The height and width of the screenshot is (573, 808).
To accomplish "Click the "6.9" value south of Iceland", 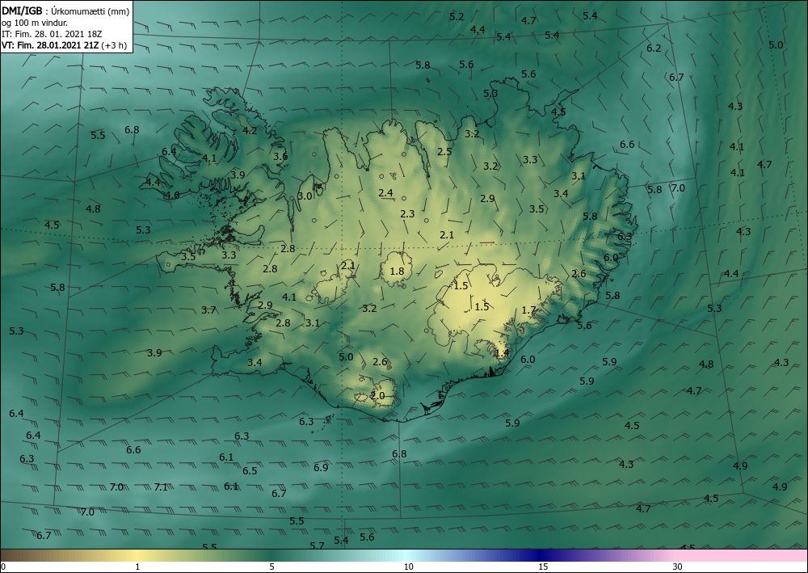I will (x=321, y=467).
